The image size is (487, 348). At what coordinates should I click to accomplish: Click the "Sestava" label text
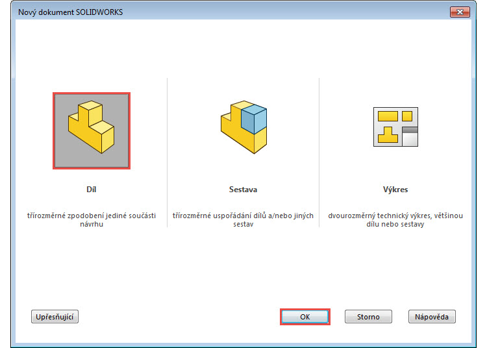pyautogui.click(x=243, y=190)
